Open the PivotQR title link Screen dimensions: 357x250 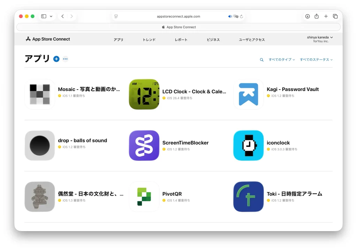[x=172, y=194]
